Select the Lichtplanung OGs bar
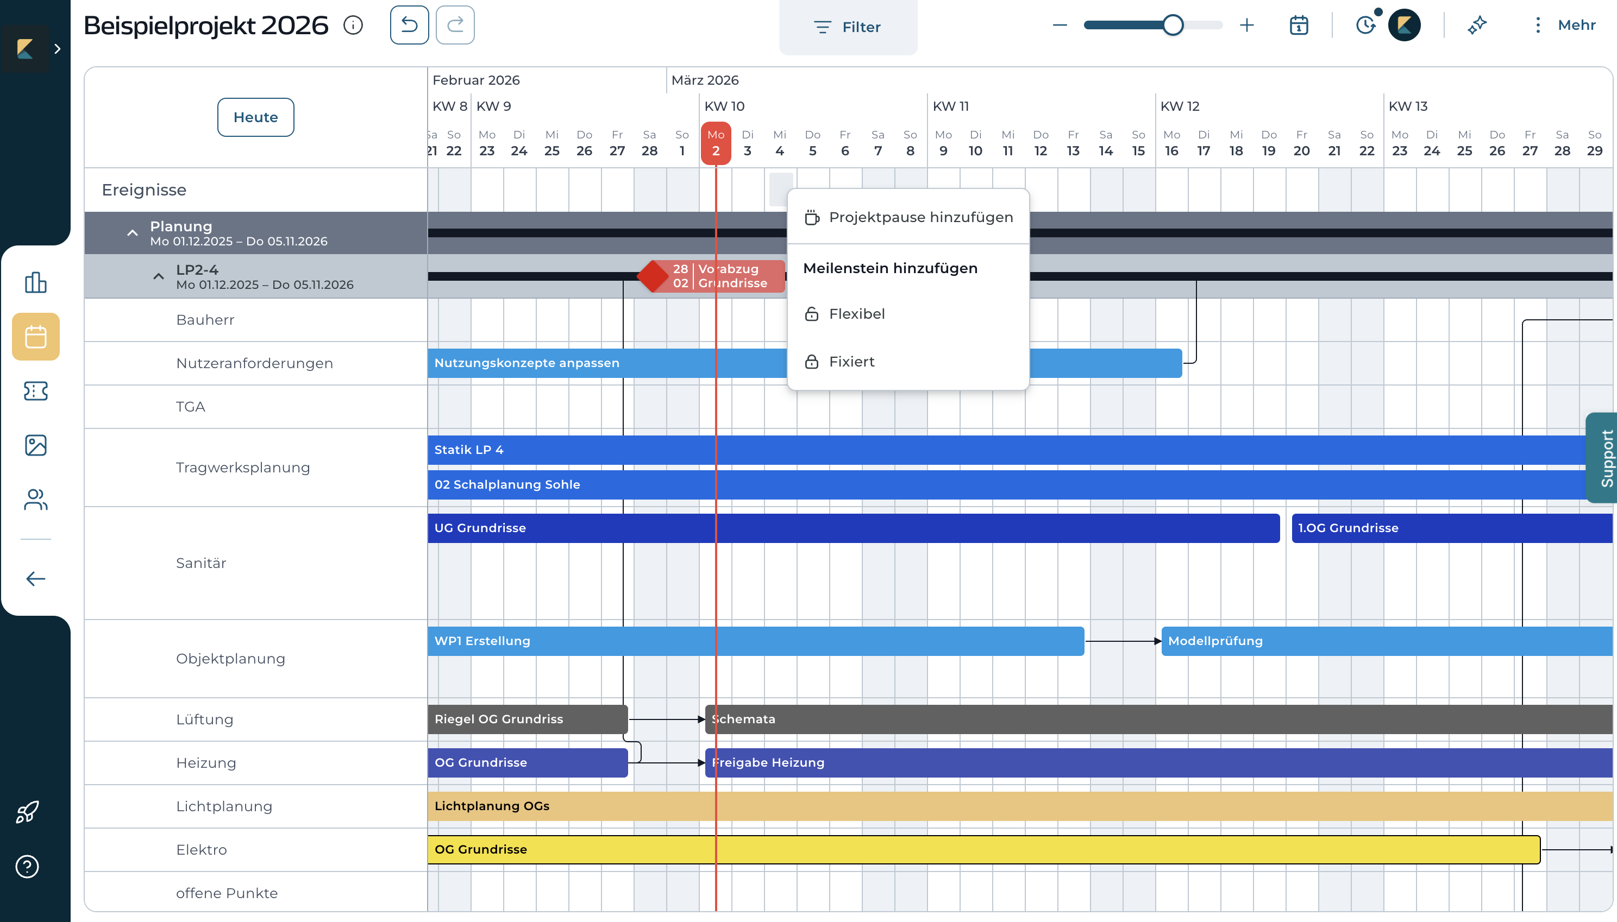The height and width of the screenshot is (922, 1617). pyautogui.click(x=1020, y=806)
